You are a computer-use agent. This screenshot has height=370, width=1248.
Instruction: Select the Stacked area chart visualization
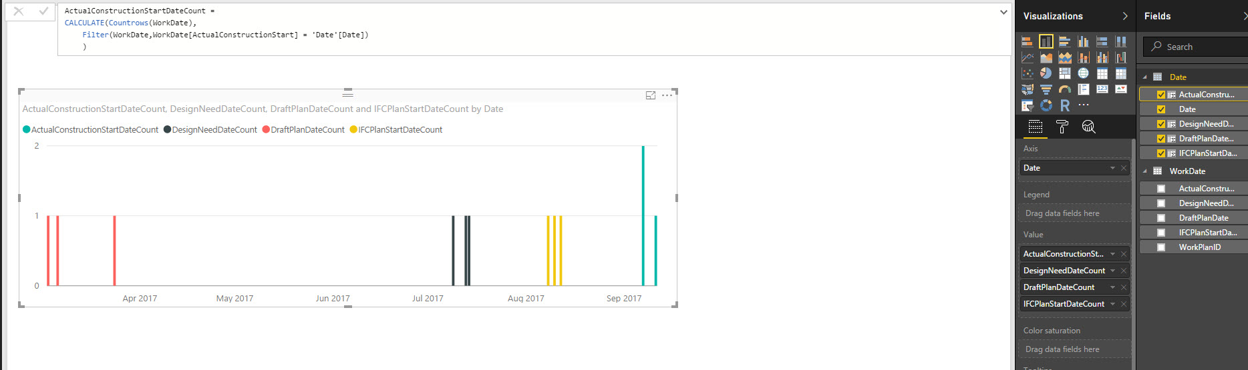1065,57
